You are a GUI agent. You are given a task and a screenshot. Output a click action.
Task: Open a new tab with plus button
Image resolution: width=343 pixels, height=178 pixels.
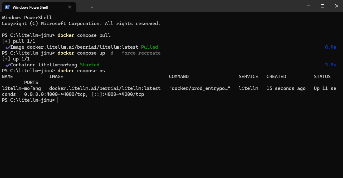click(x=83, y=7)
